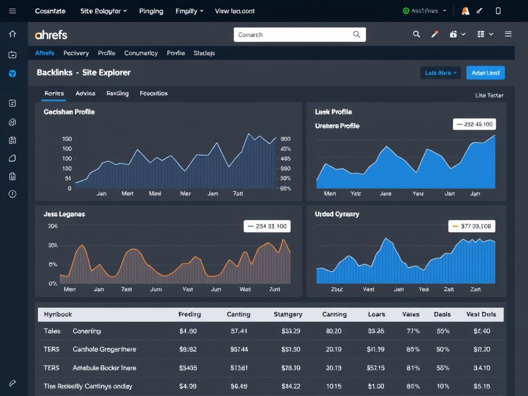This screenshot has width=528, height=396.
Task: Open the hamburger menu in top bar
Action: [x=12, y=11]
